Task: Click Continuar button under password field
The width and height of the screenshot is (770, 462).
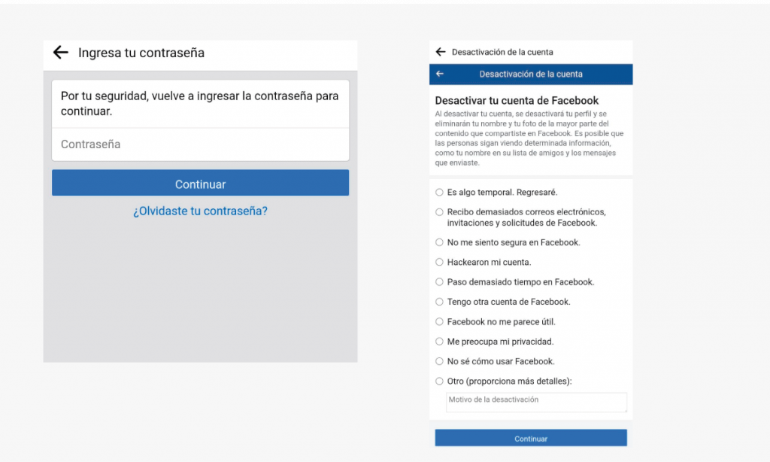Action: (200, 183)
